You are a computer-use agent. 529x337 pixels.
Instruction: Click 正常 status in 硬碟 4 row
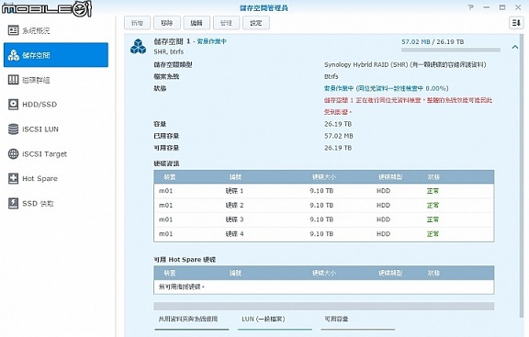tap(433, 234)
